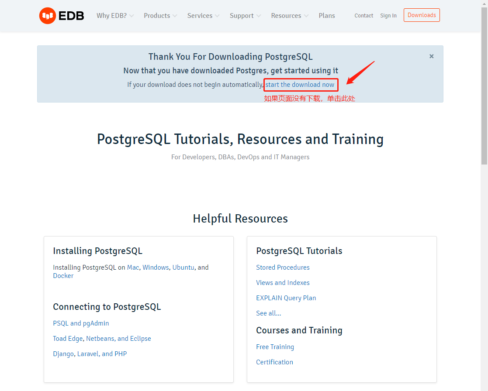Click the EDB logo icon
Screen dimensions: 488x391
47,15
